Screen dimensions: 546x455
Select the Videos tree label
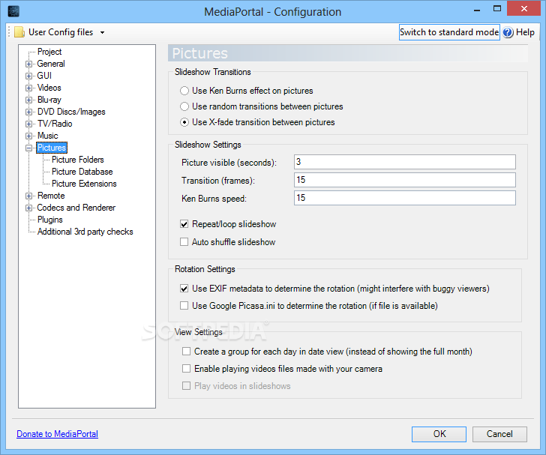pyautogui.click(x=49, y=88)
